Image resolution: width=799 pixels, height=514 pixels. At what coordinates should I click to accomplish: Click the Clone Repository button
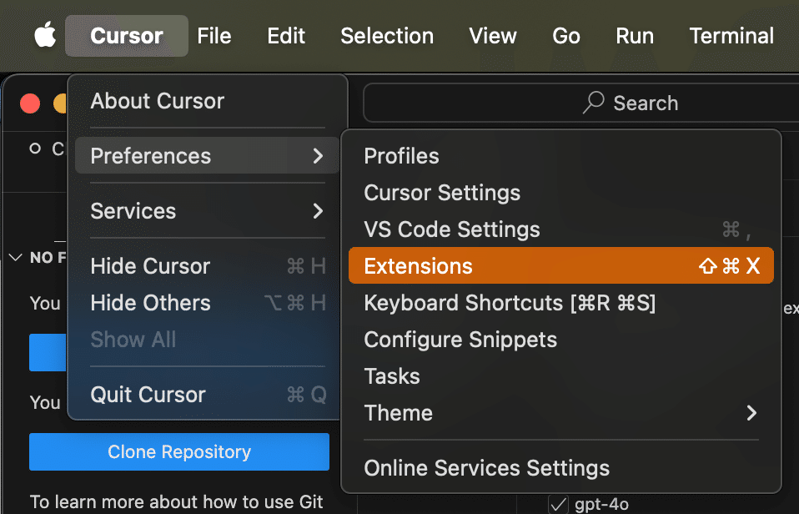179,451
